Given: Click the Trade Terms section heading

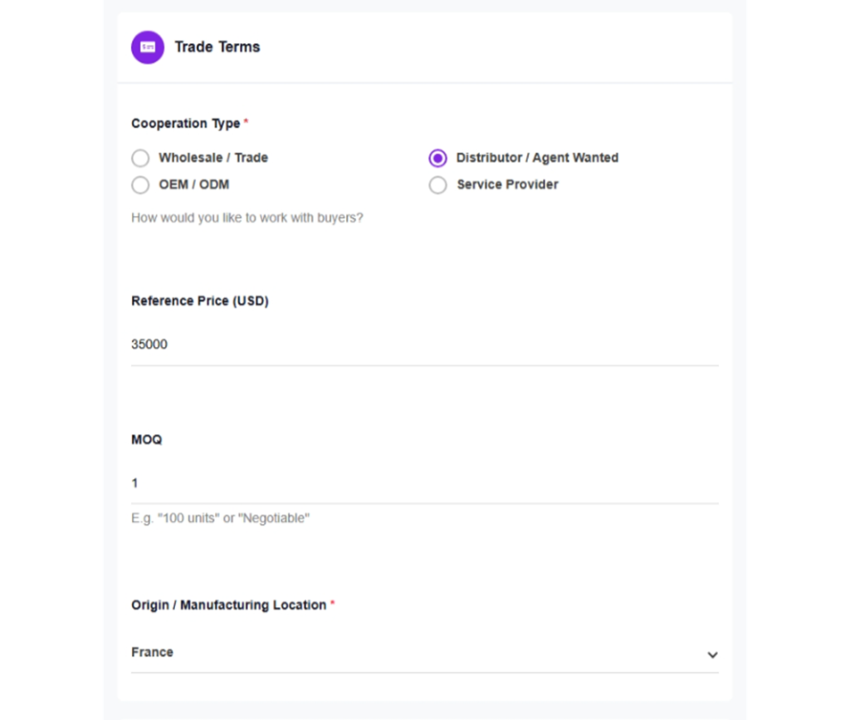Looking at the screenshot, I should pos(217,47).
